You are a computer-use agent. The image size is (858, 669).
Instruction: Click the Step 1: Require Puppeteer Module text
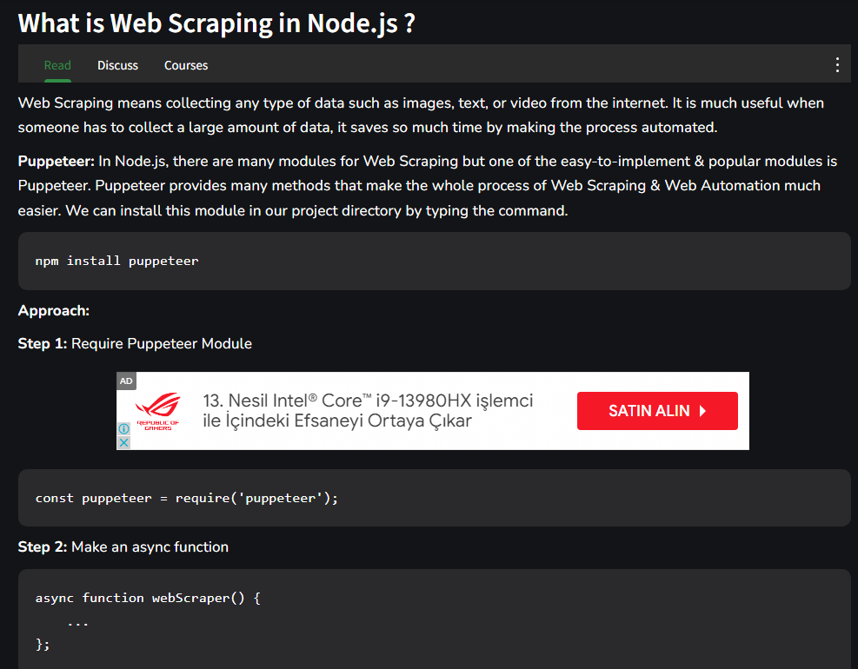pyautogui.click(x=135, y=343)
